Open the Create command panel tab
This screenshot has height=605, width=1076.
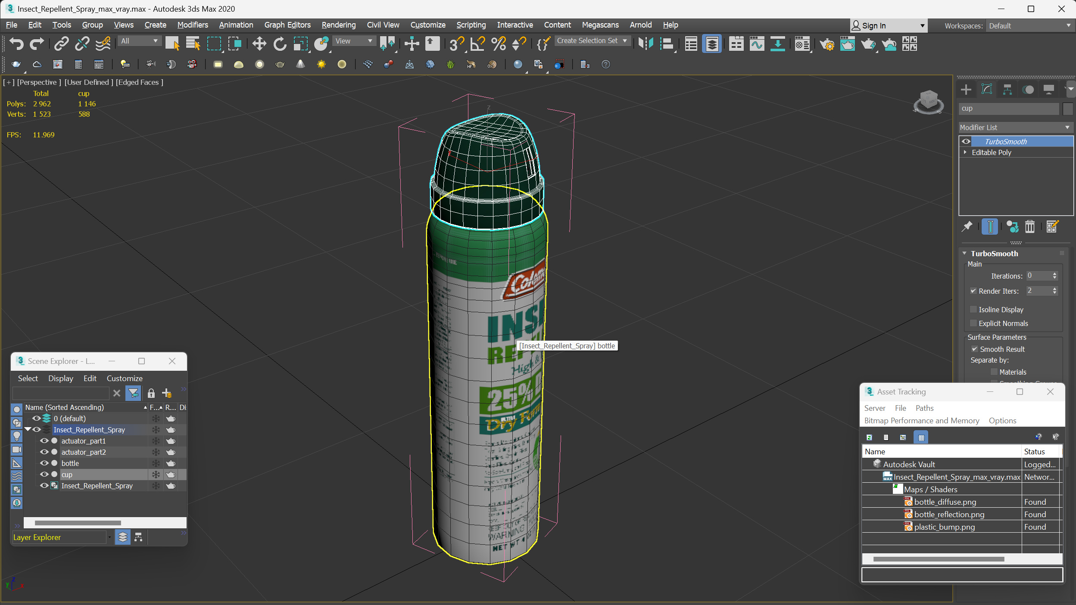966,89
